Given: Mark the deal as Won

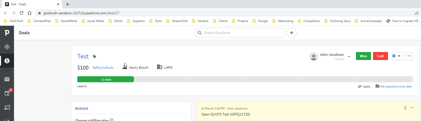Looking at the screenshot, I should point(363,56).
